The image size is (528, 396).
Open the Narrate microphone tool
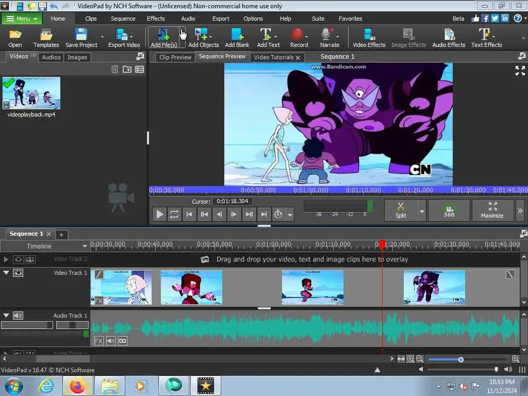(329, 38)
